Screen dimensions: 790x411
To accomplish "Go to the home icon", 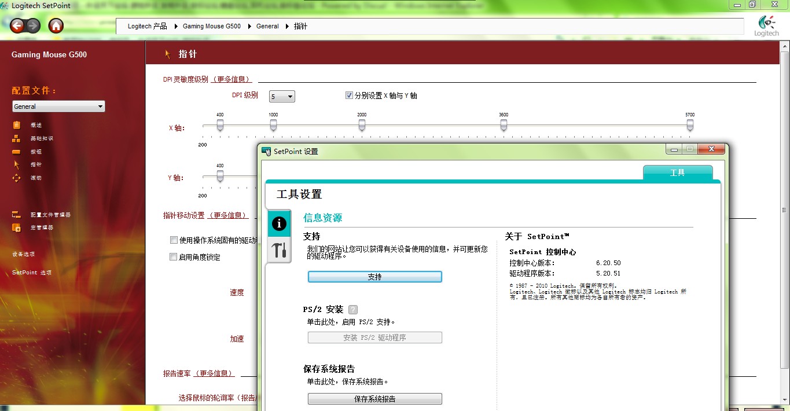I will click(56, 25).
